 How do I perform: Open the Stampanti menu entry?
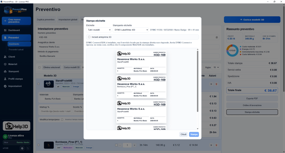tap(16, 71)
